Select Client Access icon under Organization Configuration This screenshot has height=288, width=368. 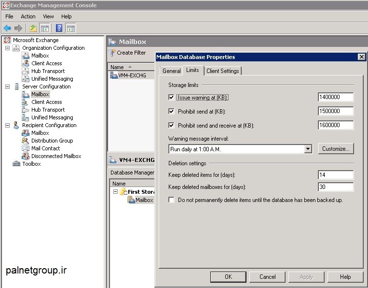coord(26,63)
